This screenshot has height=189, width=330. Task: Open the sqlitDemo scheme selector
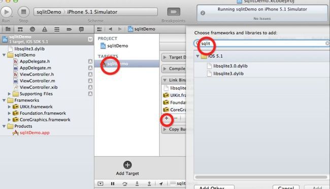click(49, 12)
